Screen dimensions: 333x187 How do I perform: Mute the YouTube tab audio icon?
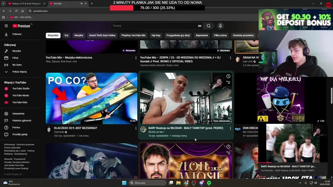coord(81,3)
